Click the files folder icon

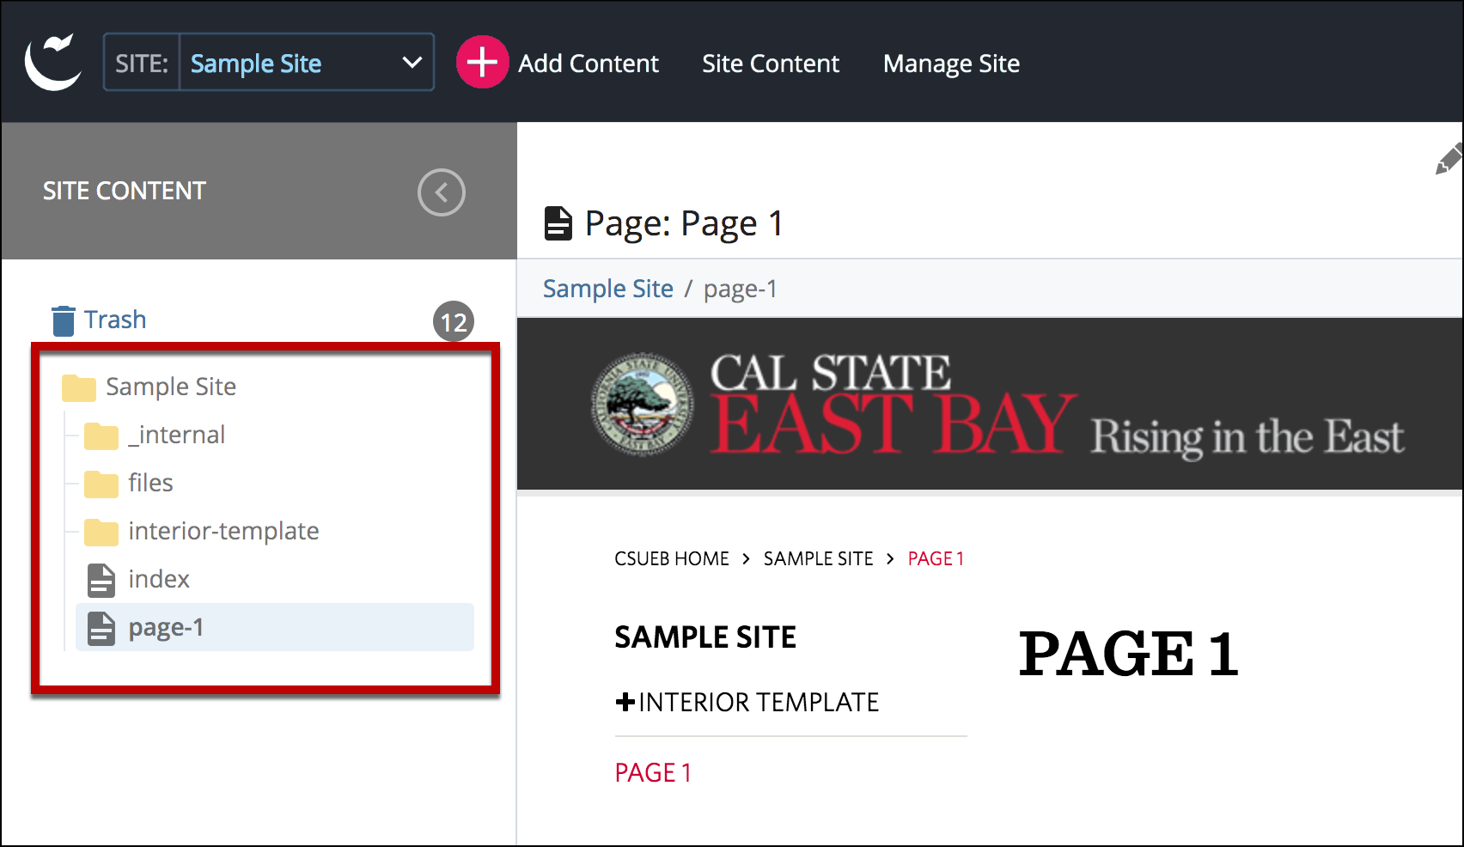point(101,484)
